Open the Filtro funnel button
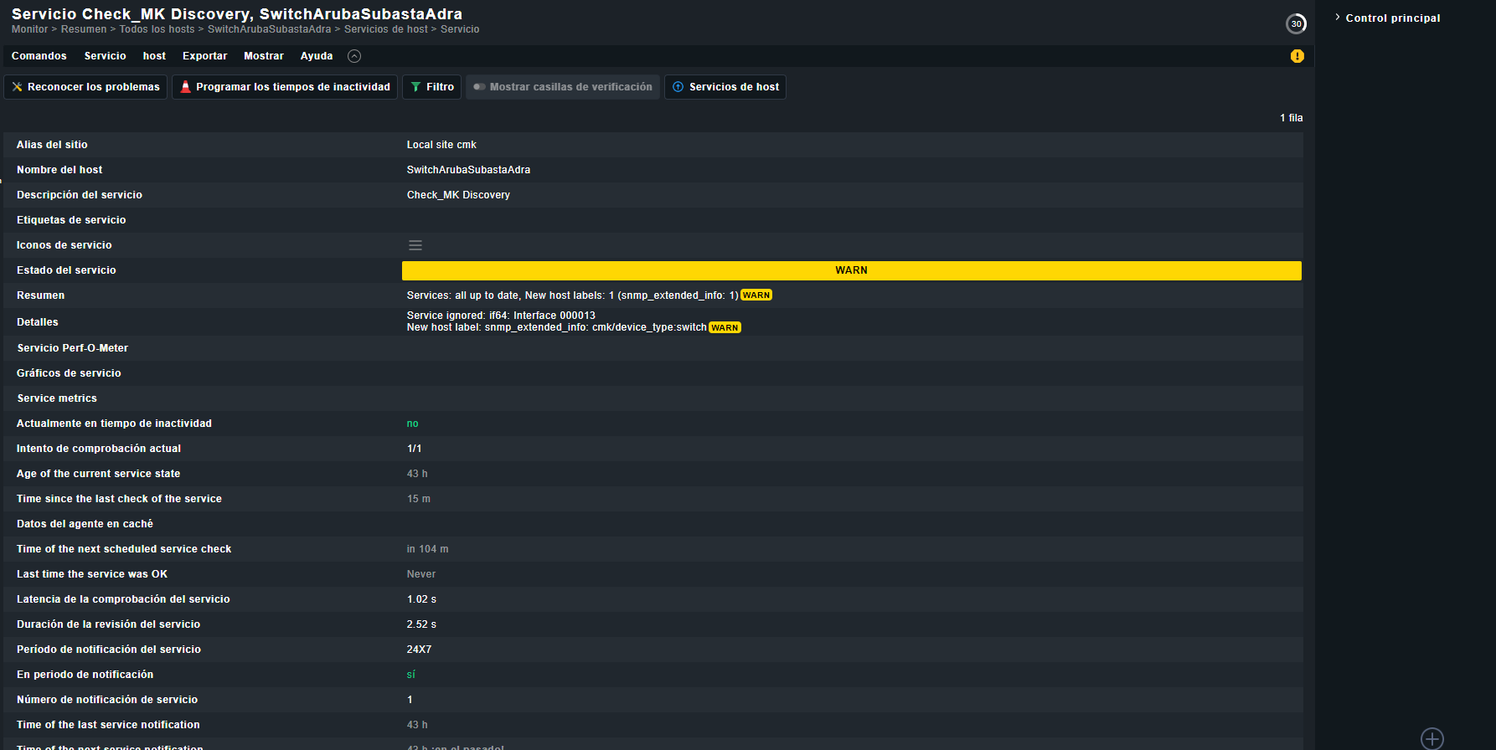1496x750 pixels. (431, 87)
